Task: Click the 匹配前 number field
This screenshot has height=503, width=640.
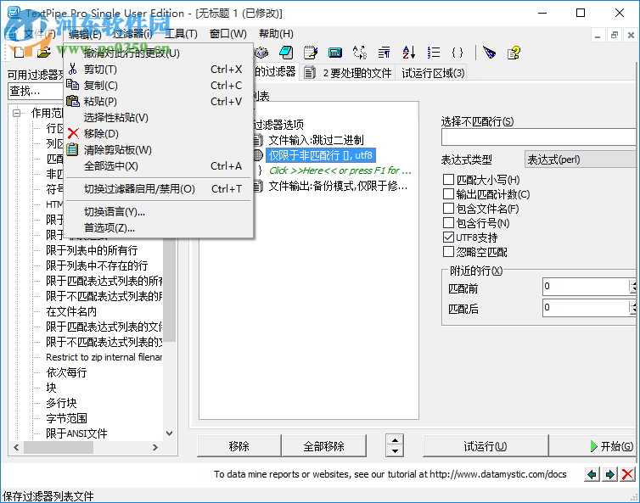Action: click(586, 287)
